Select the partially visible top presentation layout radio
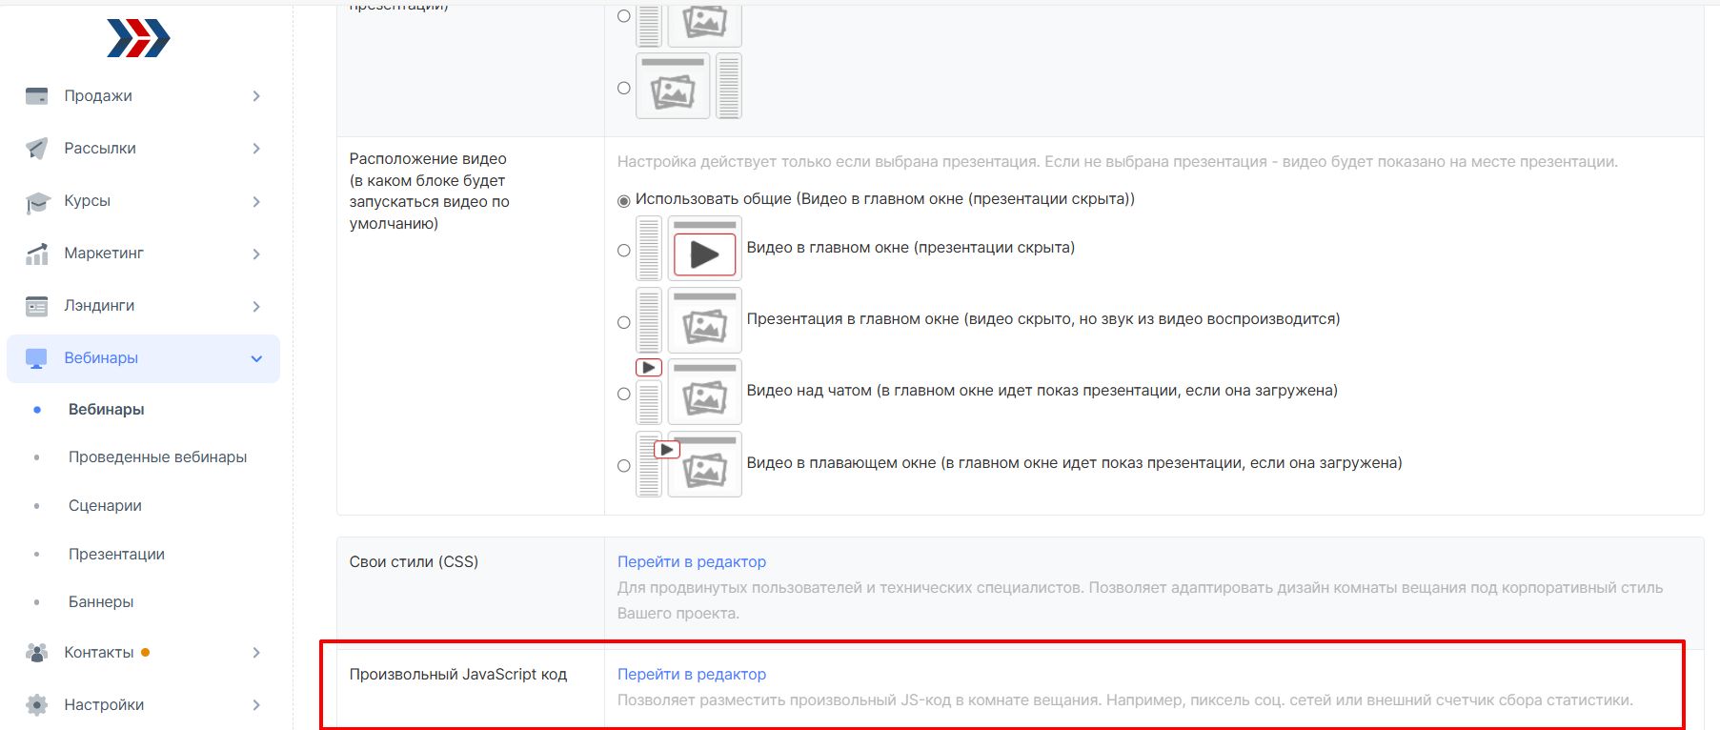1720x730 pixels. pyautogui.click(x=624, y=15)
